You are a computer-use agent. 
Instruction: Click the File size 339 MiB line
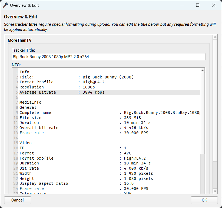31,118
